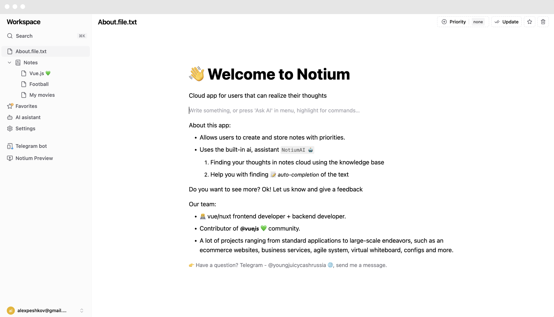Click the Vue.js note file icon

point(24,73)
